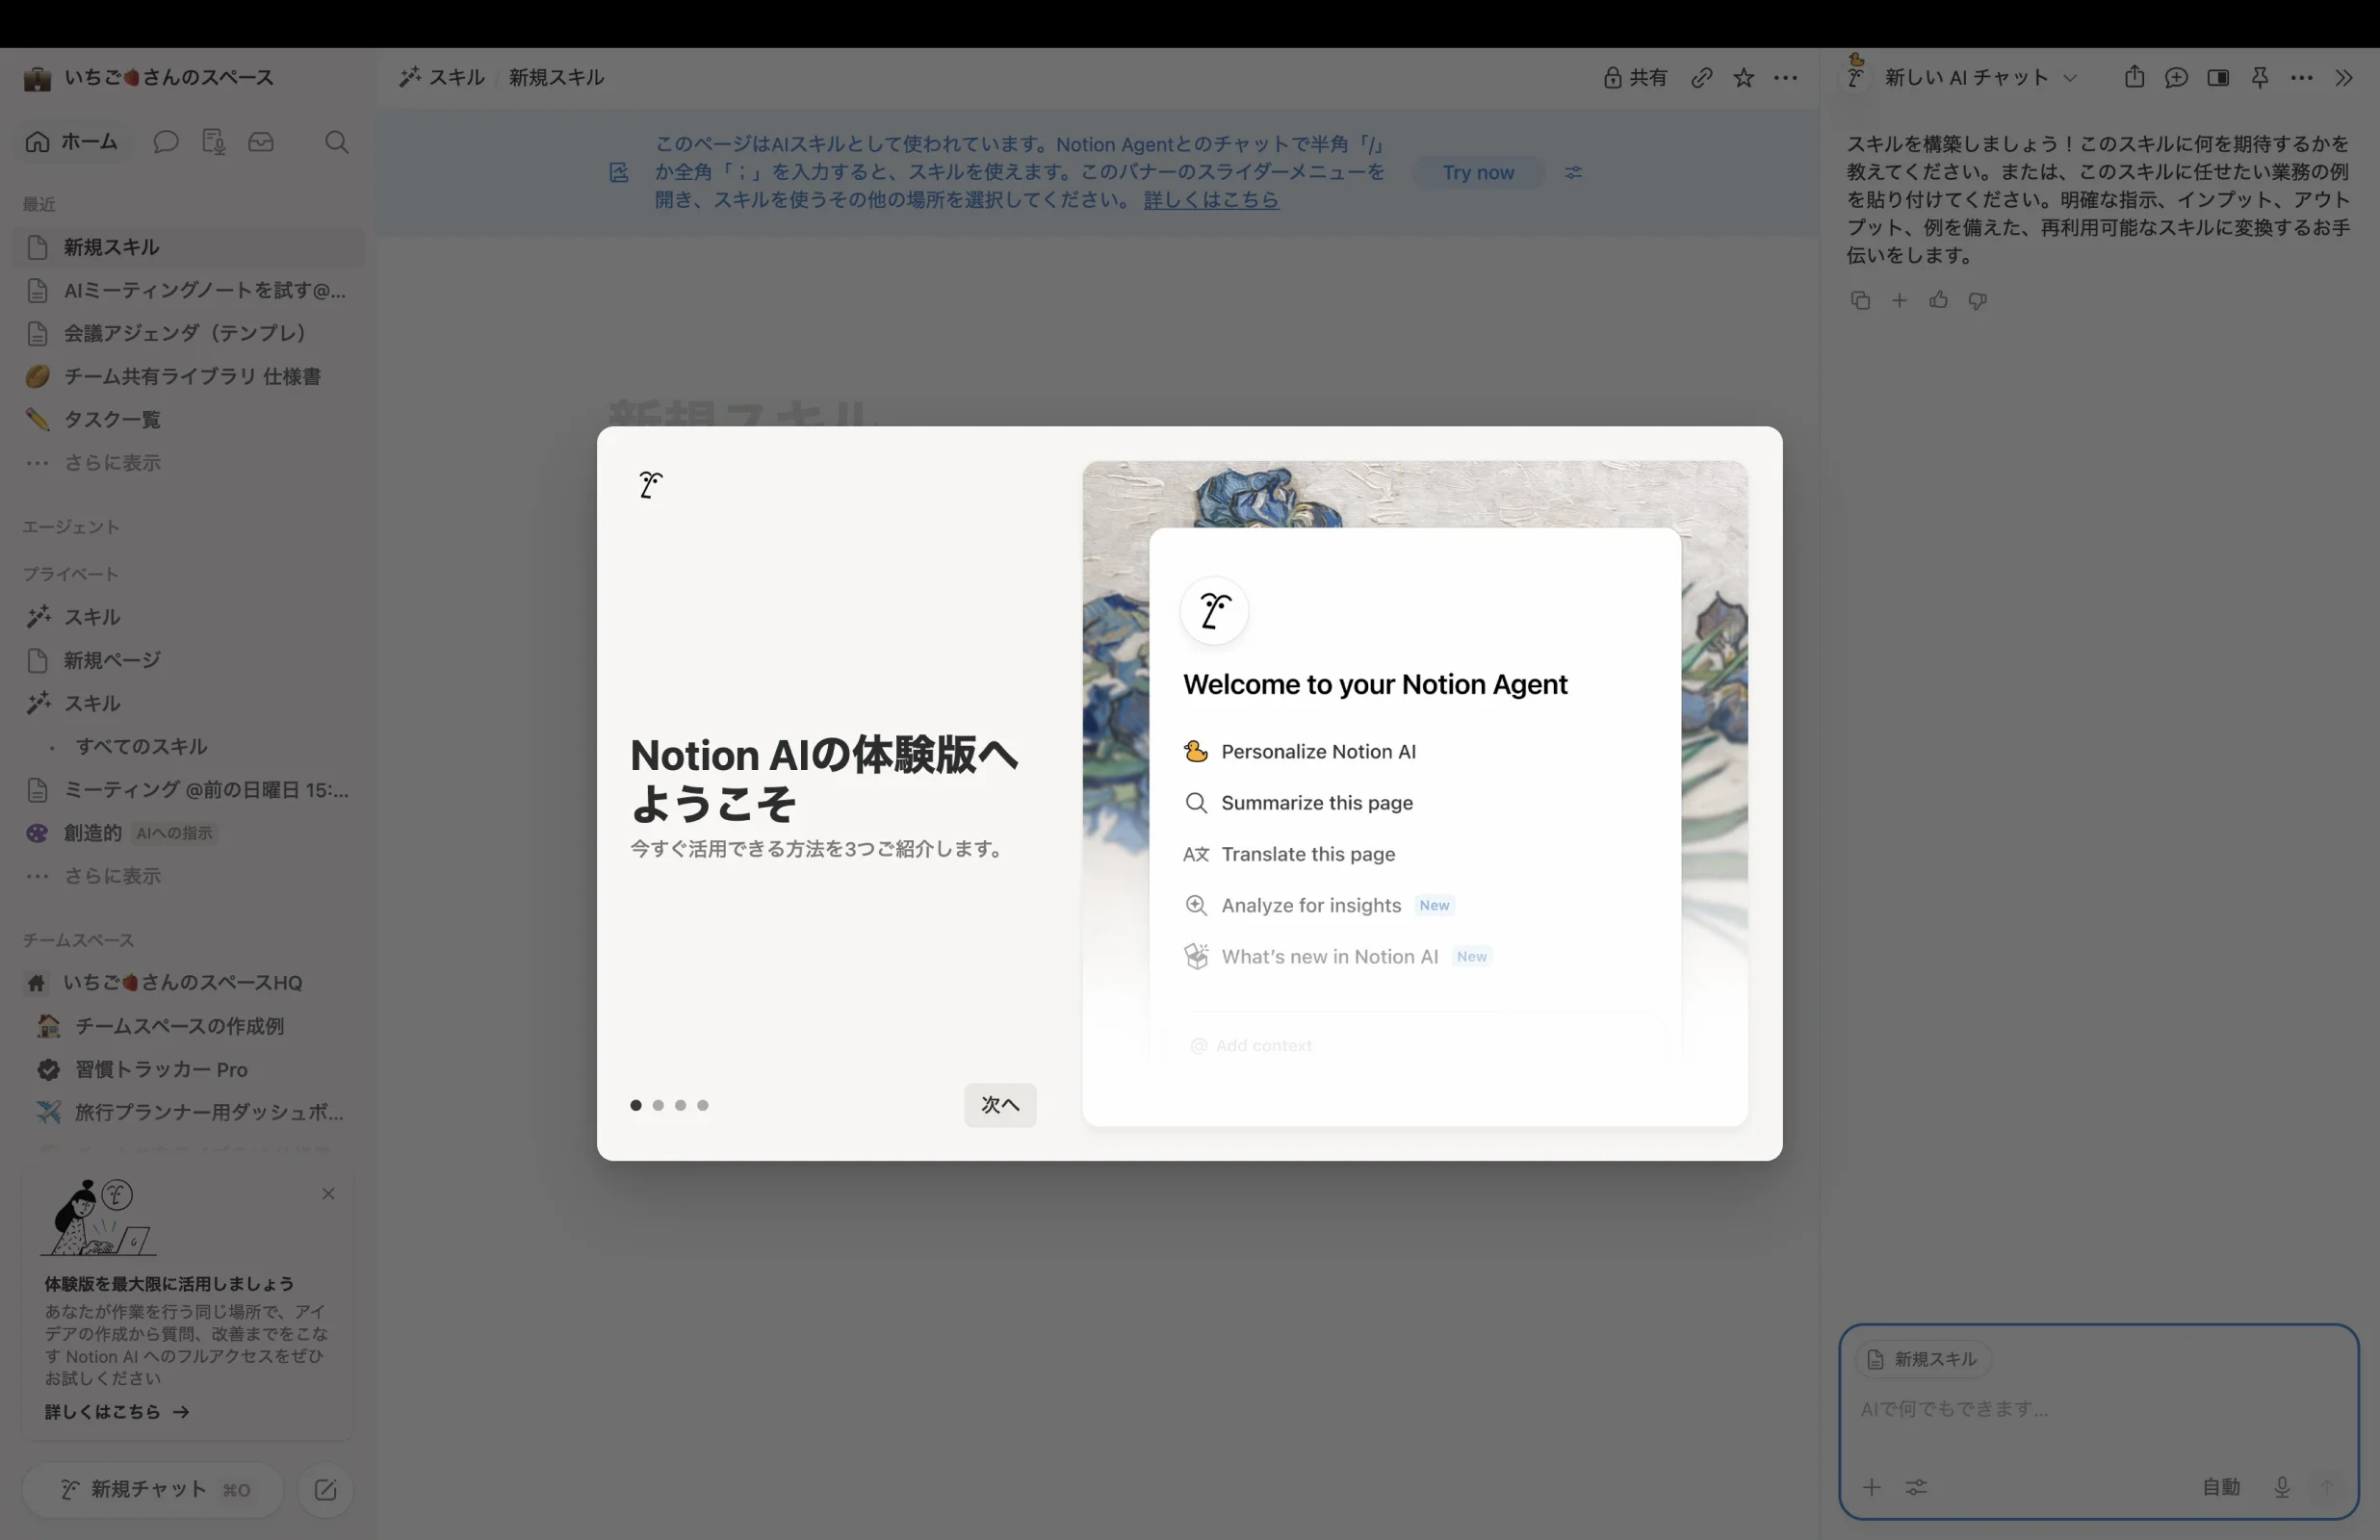Click the 共有 share button
Viewport: 2380px width, 1540px height.
click(x=1635, y=77)
